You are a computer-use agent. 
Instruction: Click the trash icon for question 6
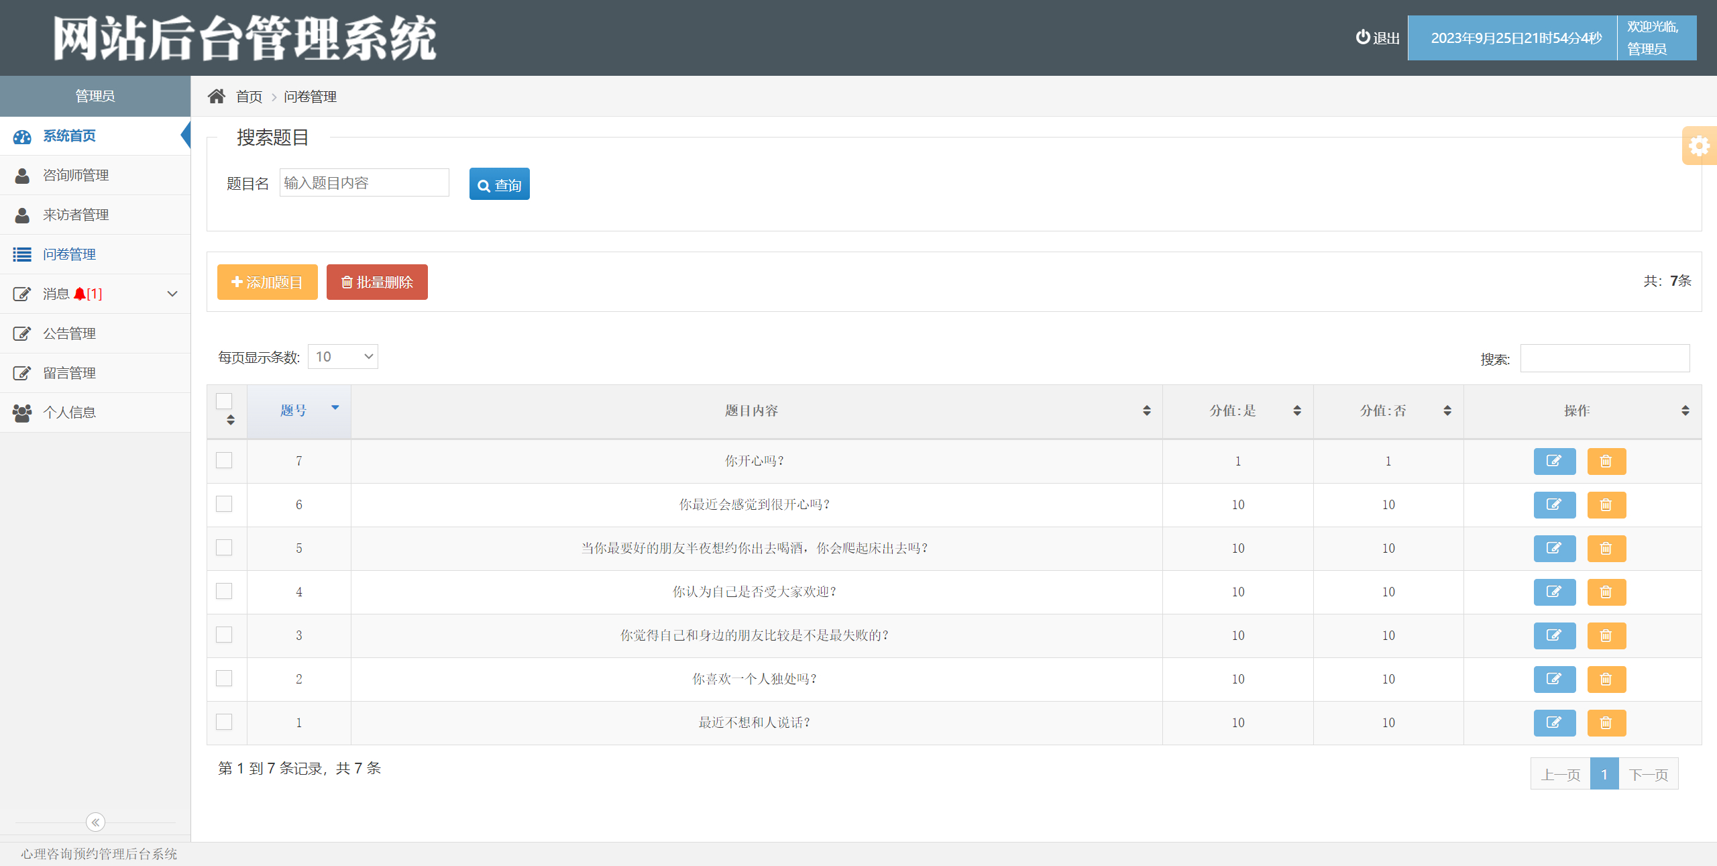(1606, 504)
